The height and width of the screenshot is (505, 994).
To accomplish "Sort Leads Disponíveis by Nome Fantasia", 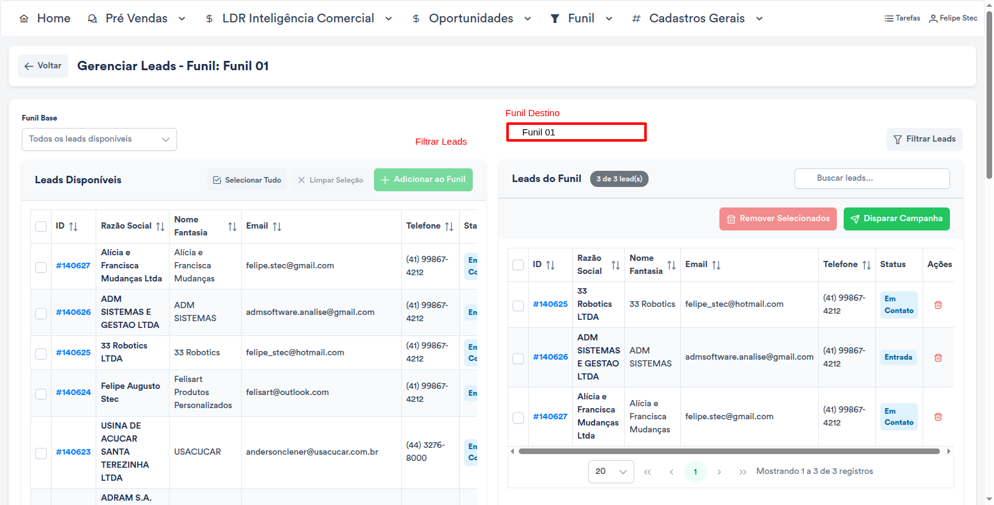I will pos(232,227).
